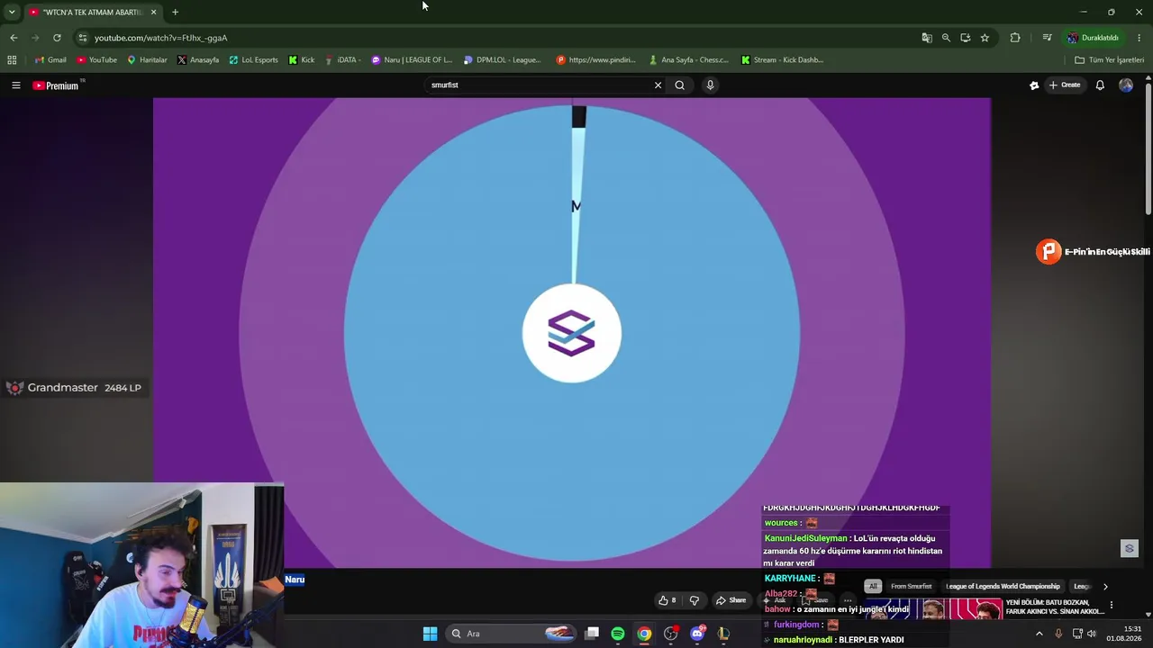Open the iDATA bookmark
The image size is (1153, 648).
342,60
